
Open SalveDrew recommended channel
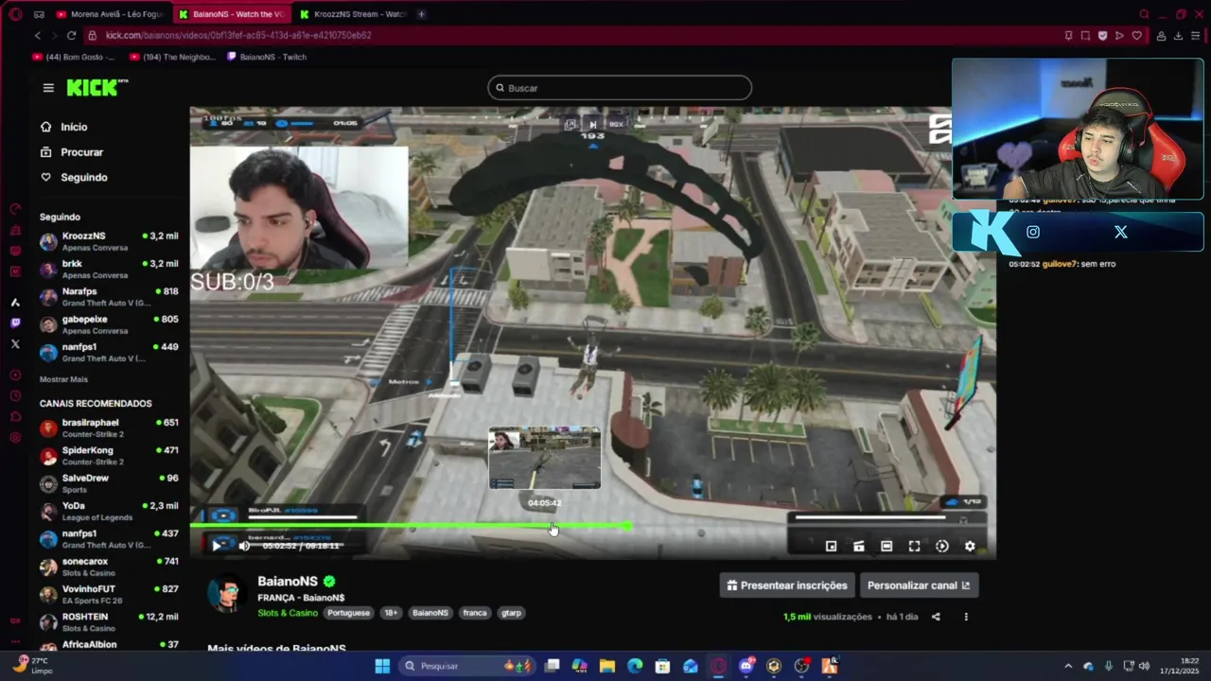[x=109, y=483]
